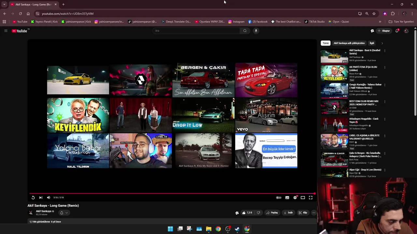Bookmark this page with the star icon
The height and width of the screenshot is (234, 417).
pyautogui.click(x=374, y=14)
